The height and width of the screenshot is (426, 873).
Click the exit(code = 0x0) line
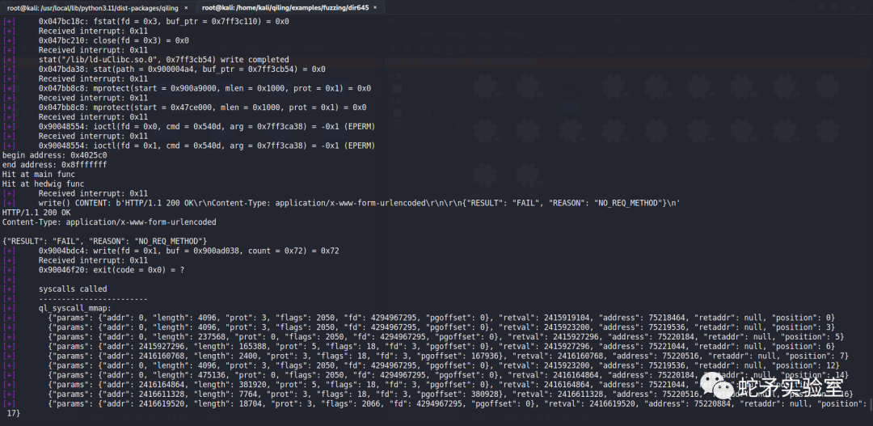pyautogui.click(x=112, y=270)
